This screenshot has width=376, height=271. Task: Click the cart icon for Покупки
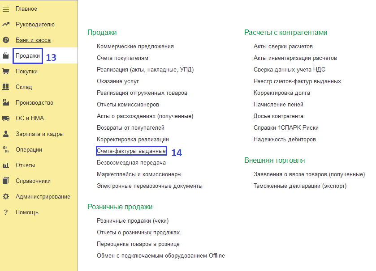(6, 71)
